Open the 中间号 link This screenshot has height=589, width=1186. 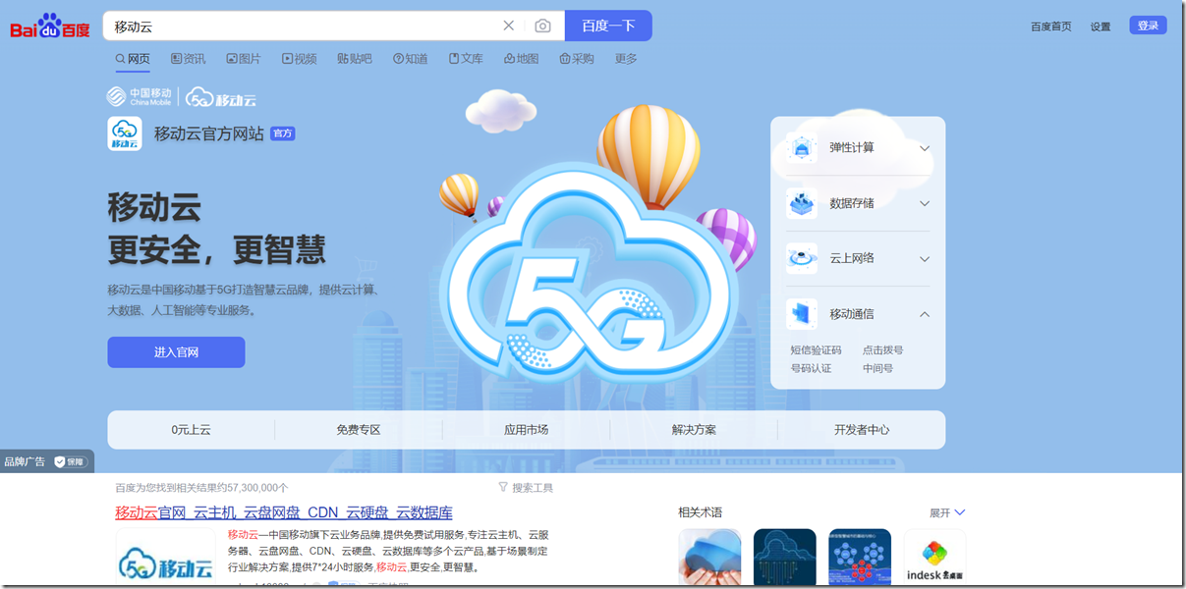[877, 368]
